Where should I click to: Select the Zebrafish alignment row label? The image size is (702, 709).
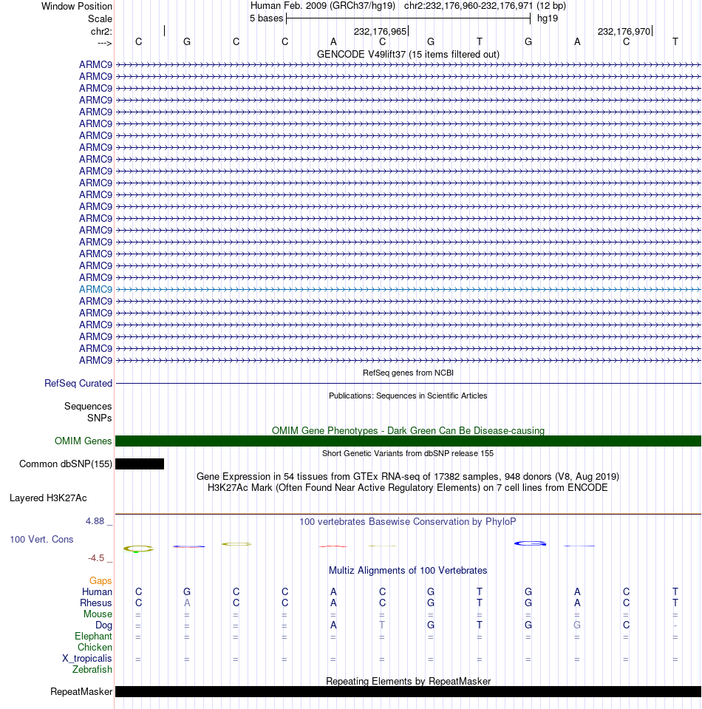point(92,669)
